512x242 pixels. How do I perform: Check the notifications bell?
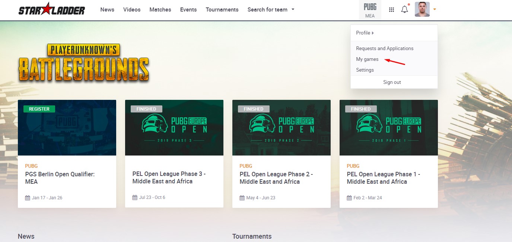coord(405,9)
